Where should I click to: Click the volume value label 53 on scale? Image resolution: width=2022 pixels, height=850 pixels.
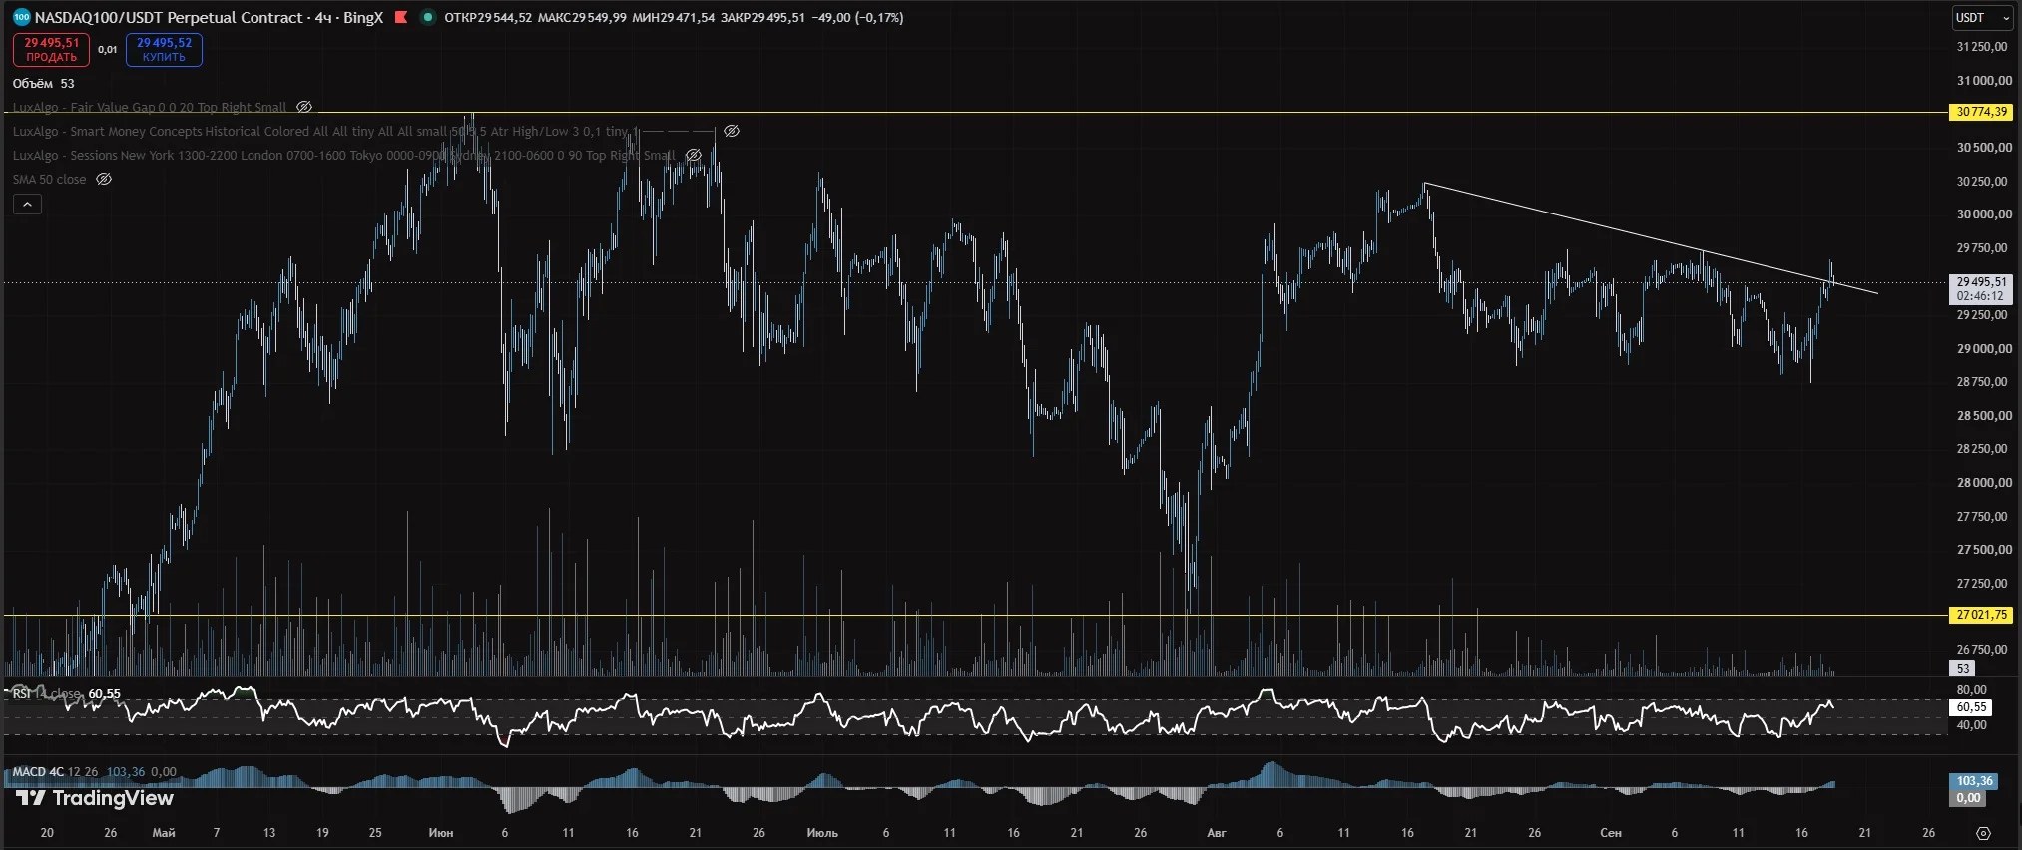pos(1962,669)
